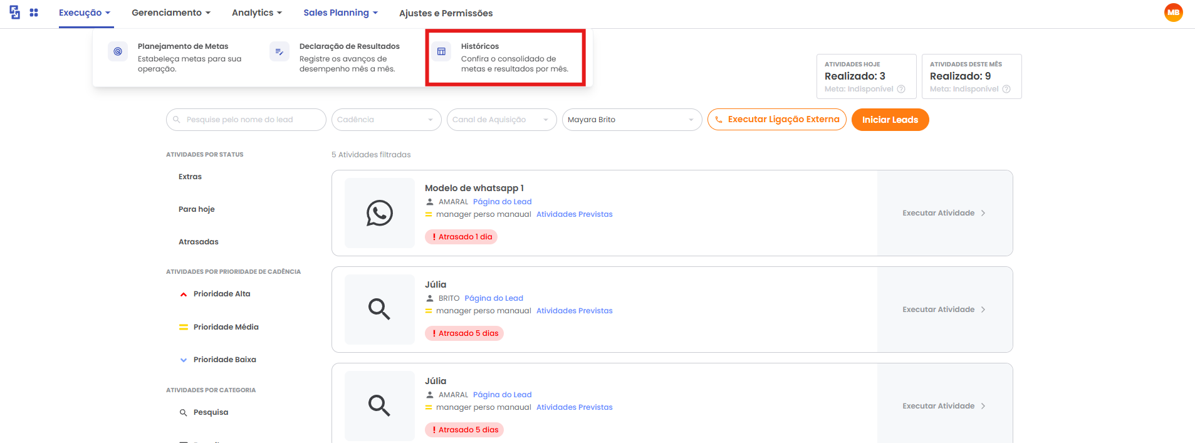The width and height of the screenshot is (1195, 443).
Task: Expand the Canal de Aquisição dropdown
Action: 501,120
